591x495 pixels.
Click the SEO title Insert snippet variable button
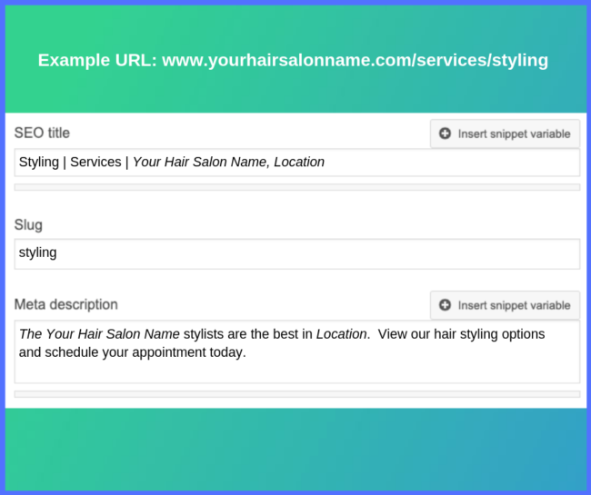[505, 134]
